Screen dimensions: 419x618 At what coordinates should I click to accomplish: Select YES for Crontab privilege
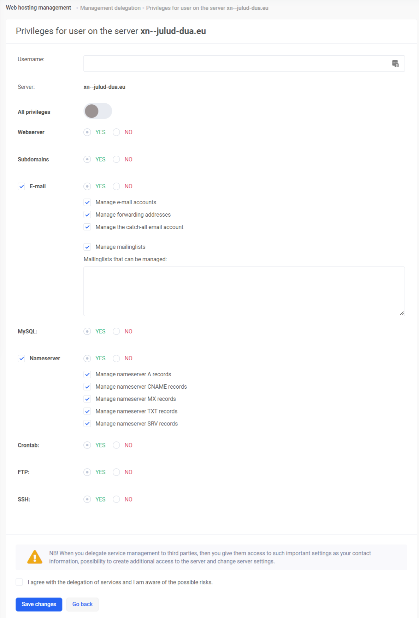pos(87,445)
